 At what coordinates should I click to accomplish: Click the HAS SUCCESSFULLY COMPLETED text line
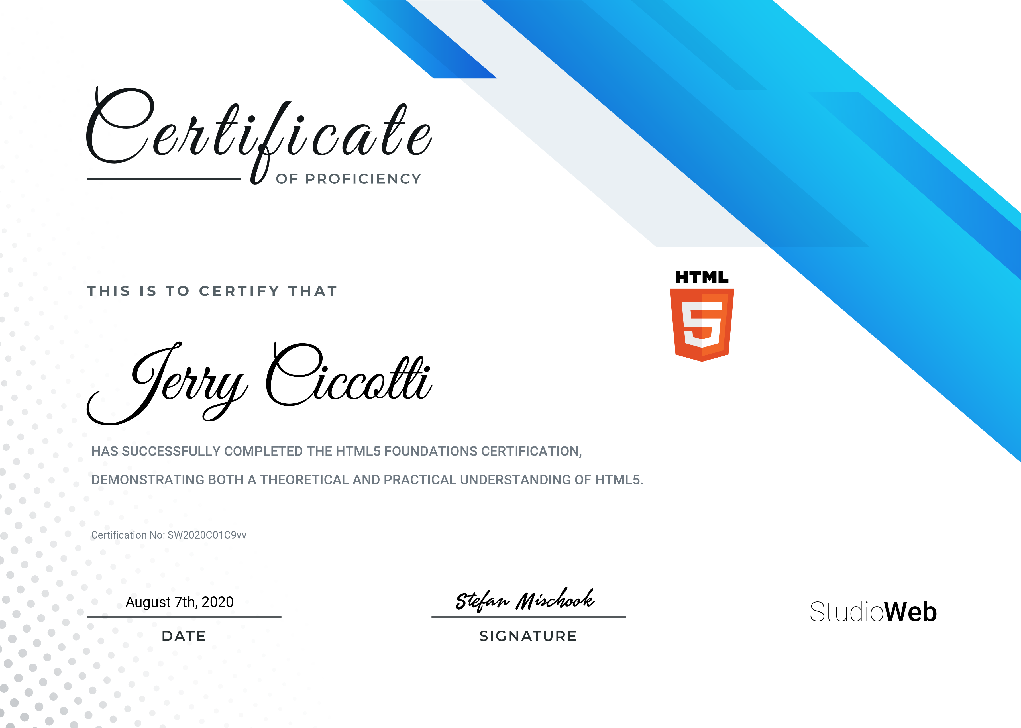[337, 451]
